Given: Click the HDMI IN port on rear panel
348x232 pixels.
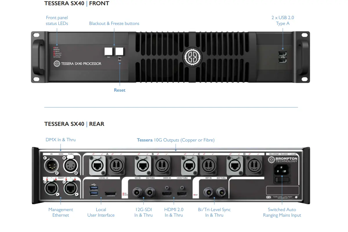Looking at the screenshot, I should pyautogui.click(x=167, y=194).
